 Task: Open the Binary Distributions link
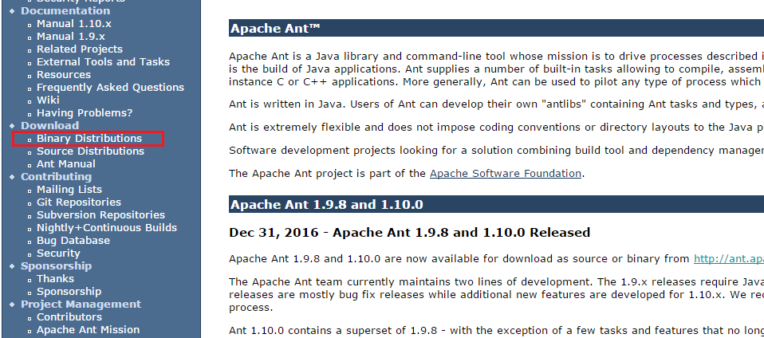click(89, 139)
